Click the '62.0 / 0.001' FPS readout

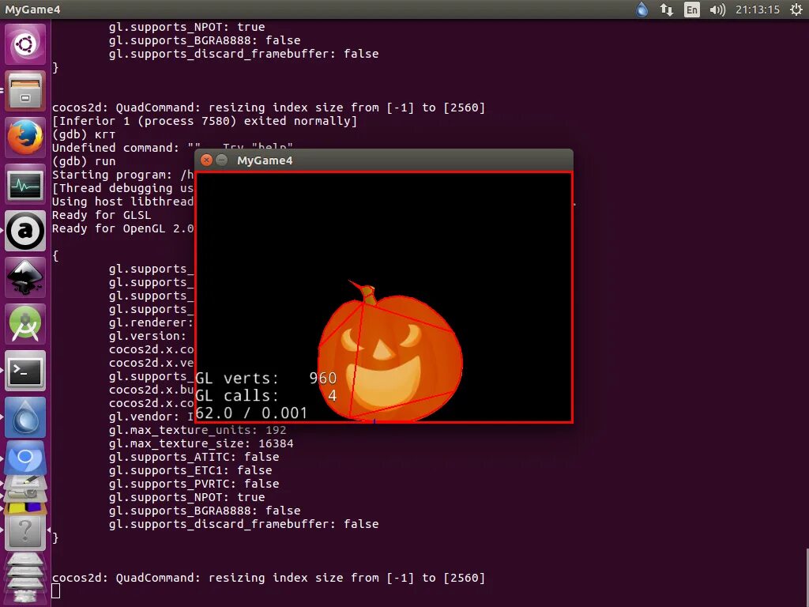click(x=251, y=413)
